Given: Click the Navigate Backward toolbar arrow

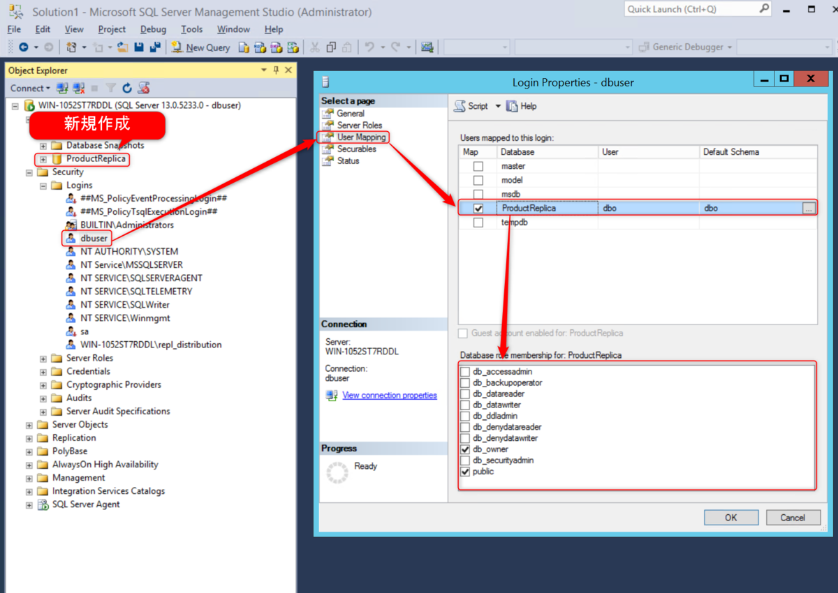Looking at the screenshot, I should click(x=24, y=47).
